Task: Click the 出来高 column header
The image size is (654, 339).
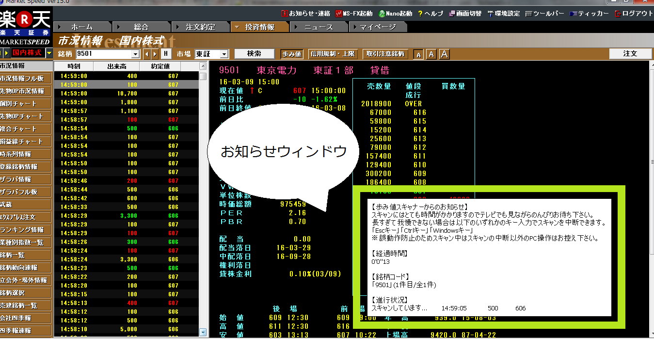Action: pyautogui.click(x=116, y=67)
